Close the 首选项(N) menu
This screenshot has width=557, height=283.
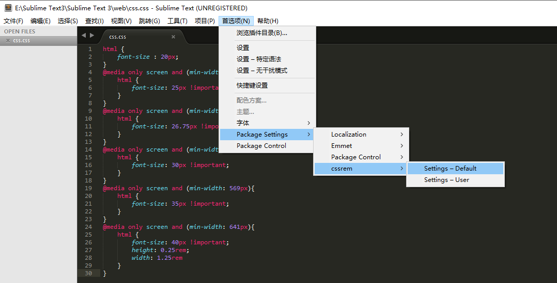click(236, 21)
